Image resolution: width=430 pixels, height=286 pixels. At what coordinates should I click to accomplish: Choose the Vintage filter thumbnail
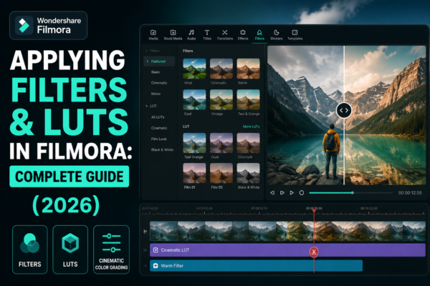click(221, 99)
